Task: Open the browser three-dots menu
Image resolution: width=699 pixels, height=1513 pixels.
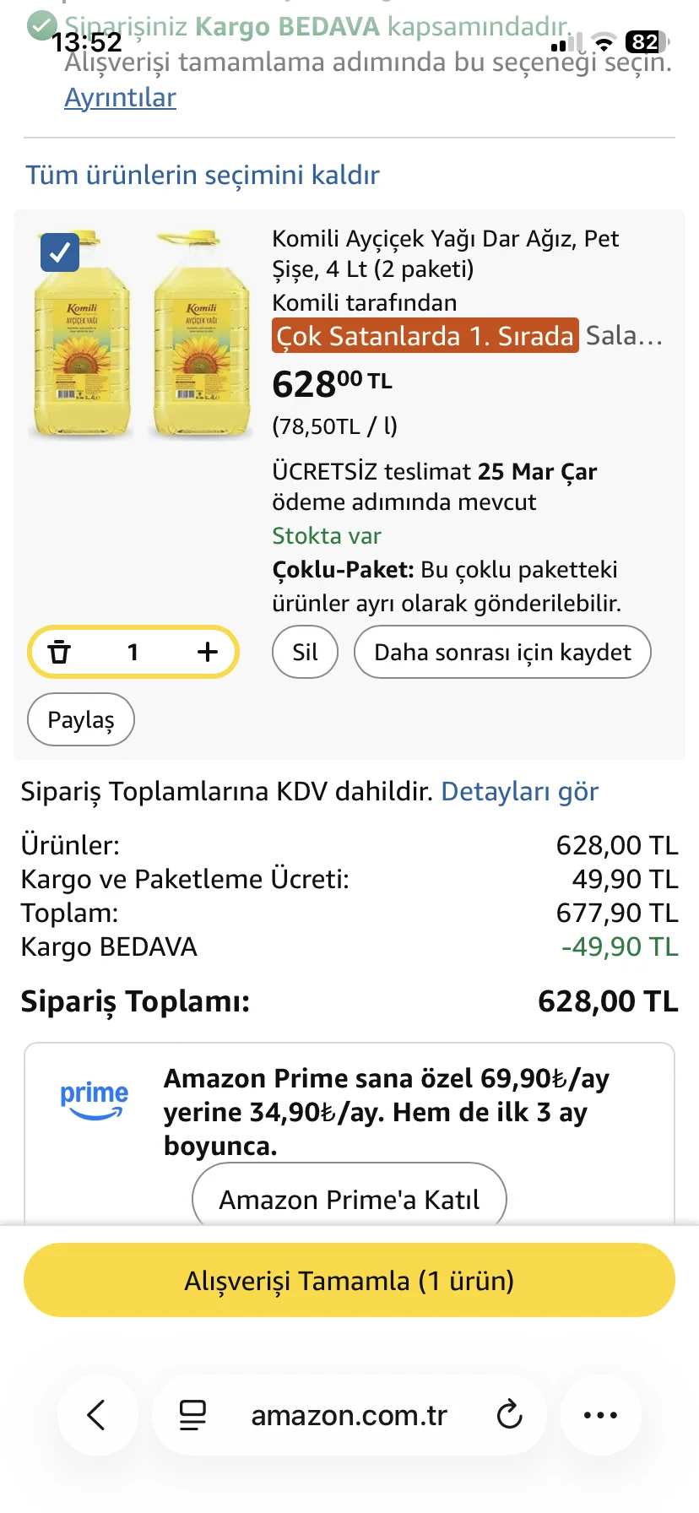Action: (x=600, y=1414)
